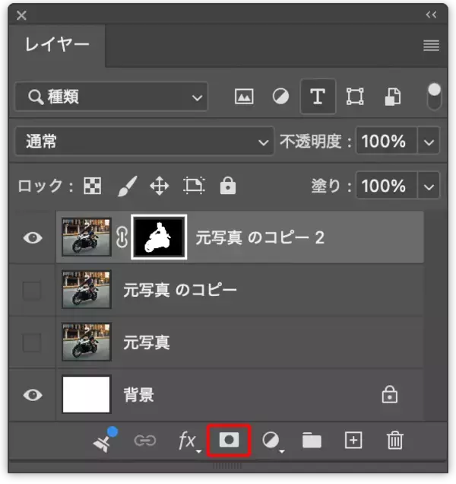Select layer mask thumbnail of 元写真 のコピー 2
Viewport: 456px width, 484px height.
tap(159, 237)
